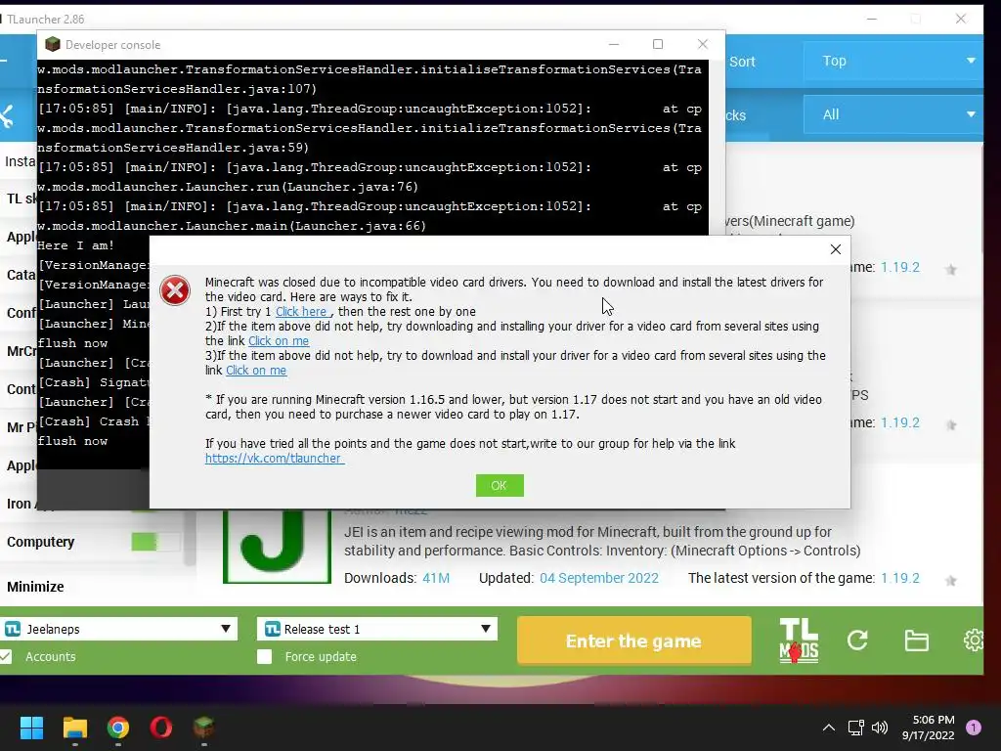Open the game folder icon
The height and width of the screenshot is (751, 1001).
tap(916, 641)
